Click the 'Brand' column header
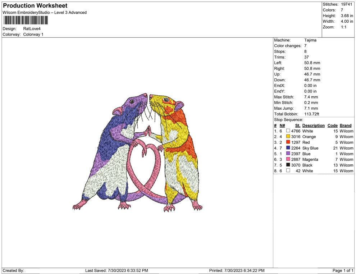Image resolution: width=356 pixels, height=274 pixels. 346,125
